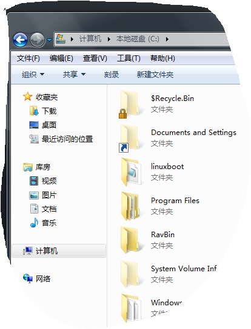Expand the 计算机 breadcrumb arrow

(109, 40)
